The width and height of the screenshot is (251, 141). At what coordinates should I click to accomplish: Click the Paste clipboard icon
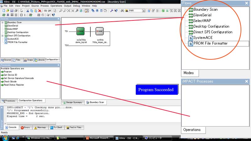click(36, 11)
